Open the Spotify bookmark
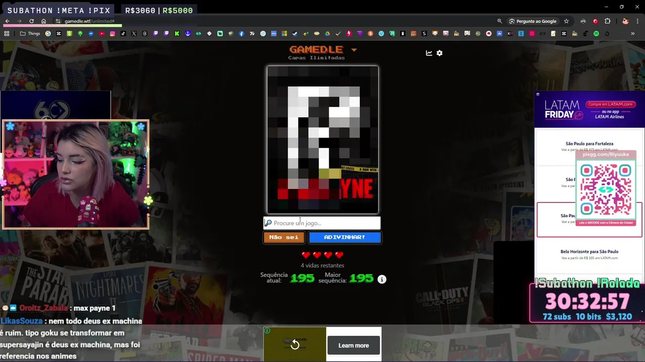Image resolution: width=645 pixels, height=362 pixels. coord(596,34)
